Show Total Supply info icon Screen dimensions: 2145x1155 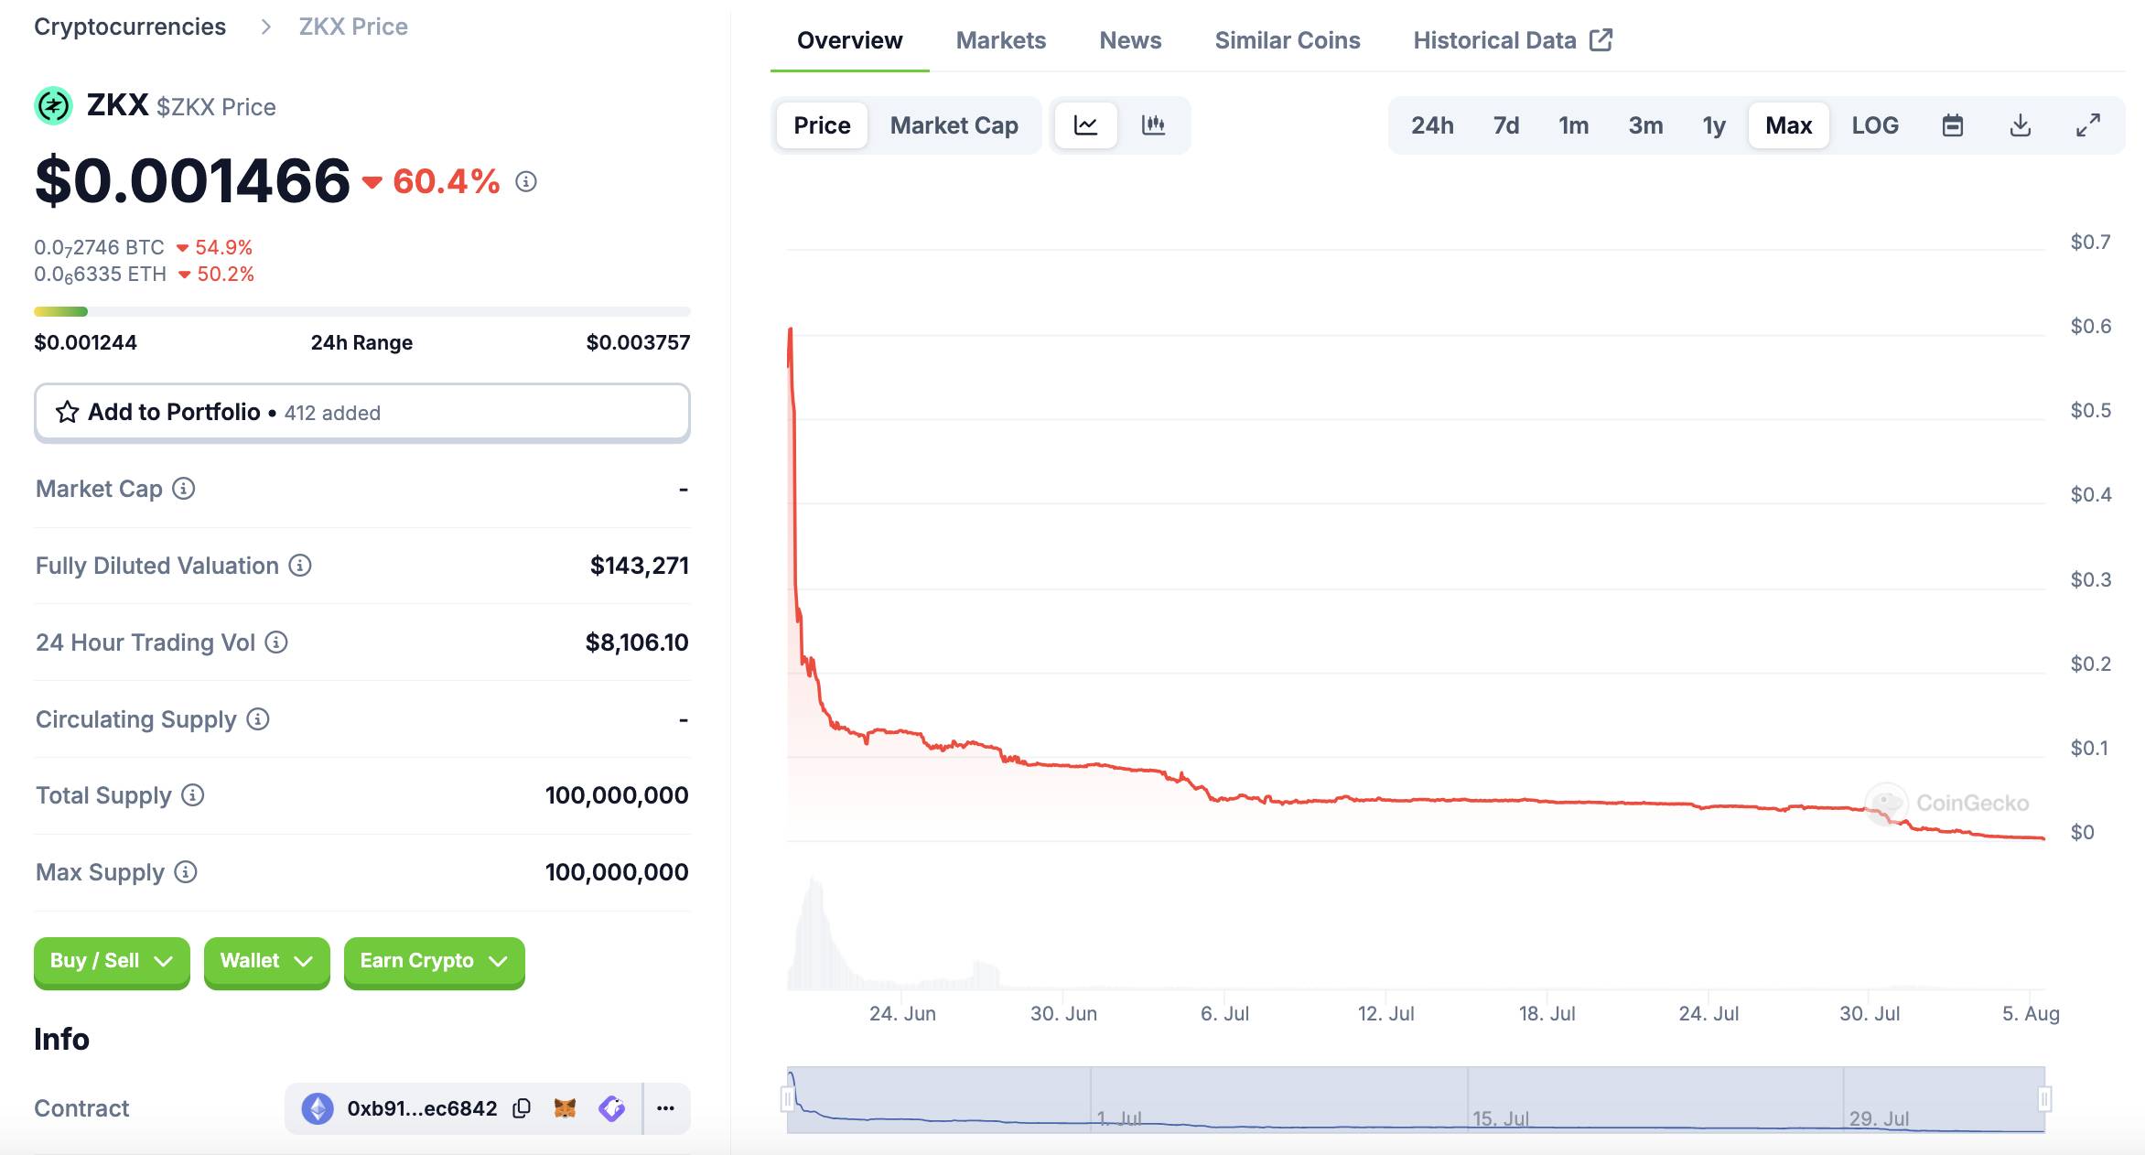192,795
